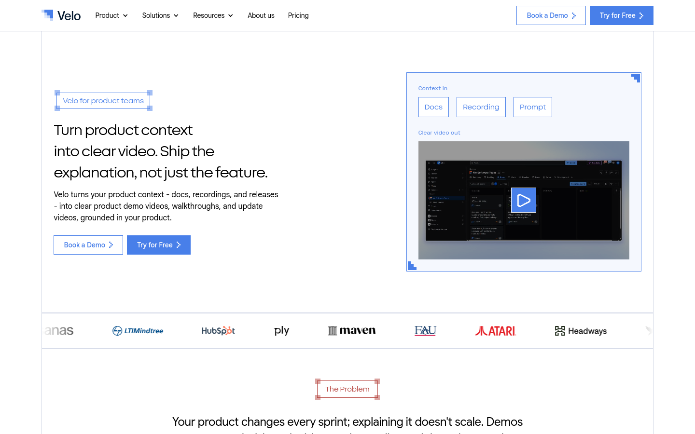The width and height of the screenshot is (695, 434).
Task: Click the FAU logo
Action: [425, 330]
